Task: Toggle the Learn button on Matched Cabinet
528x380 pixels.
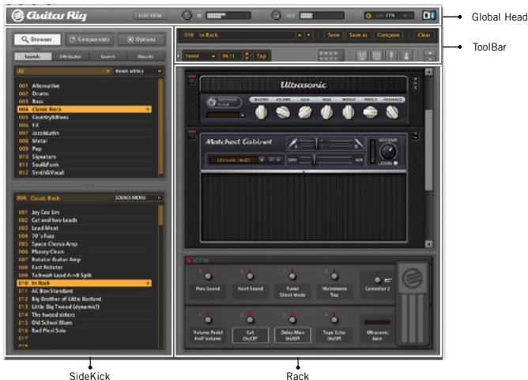Action: click(395, 164)
